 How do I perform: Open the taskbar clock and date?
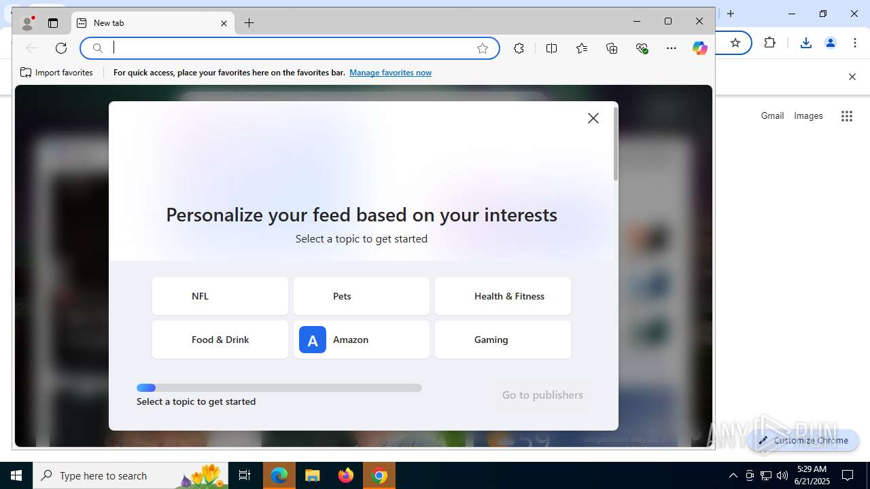pos(813,475)
